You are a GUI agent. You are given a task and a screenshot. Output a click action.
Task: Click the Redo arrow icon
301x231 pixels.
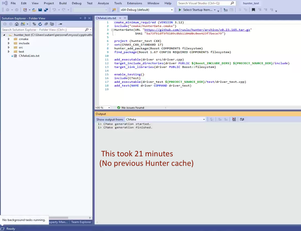point(64,10)
